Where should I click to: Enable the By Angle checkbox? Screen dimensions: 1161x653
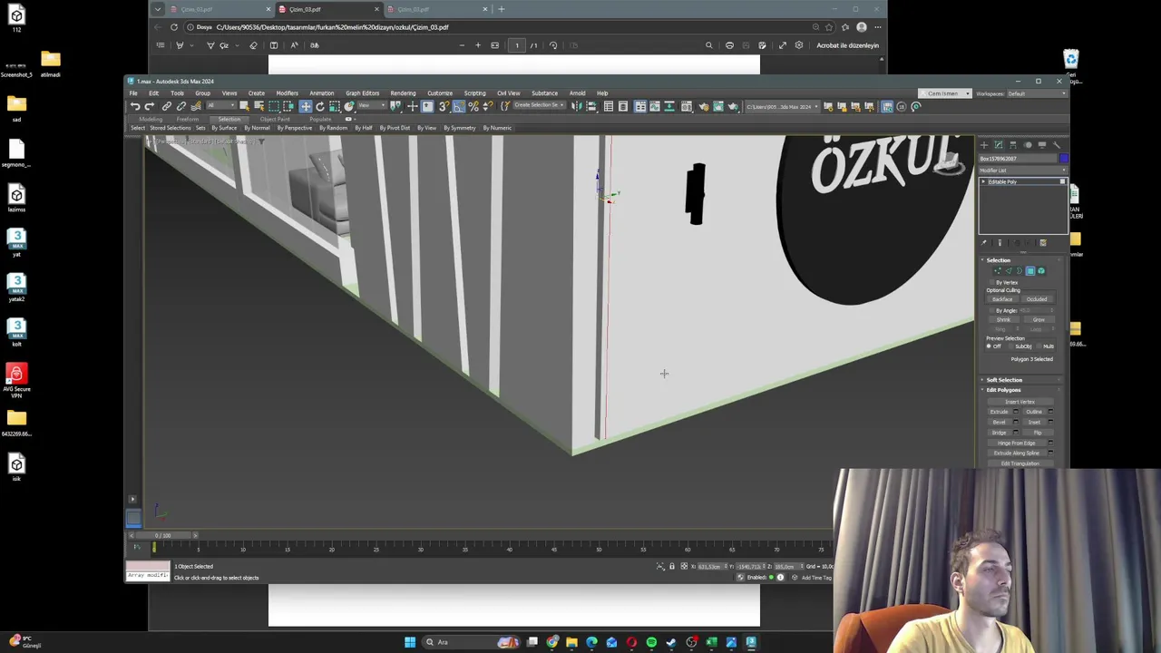click(992, 310)
